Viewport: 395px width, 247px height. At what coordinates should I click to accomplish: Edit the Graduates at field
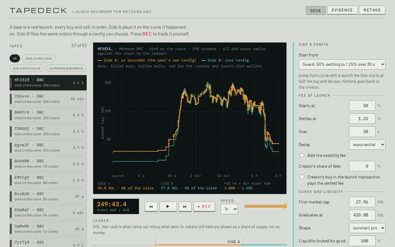tap(362, 215)
